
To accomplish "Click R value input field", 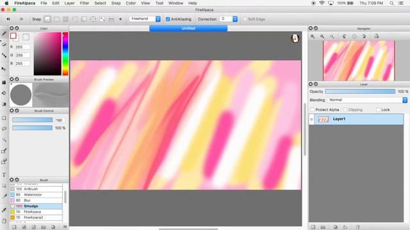I will pos(22,47).
